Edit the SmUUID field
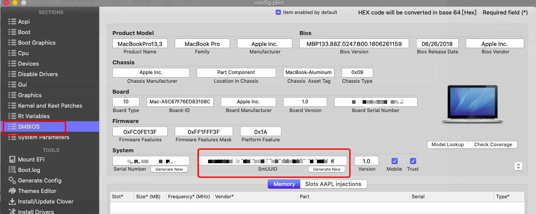This screenshot has height=214, width=536. coord(273,161)
